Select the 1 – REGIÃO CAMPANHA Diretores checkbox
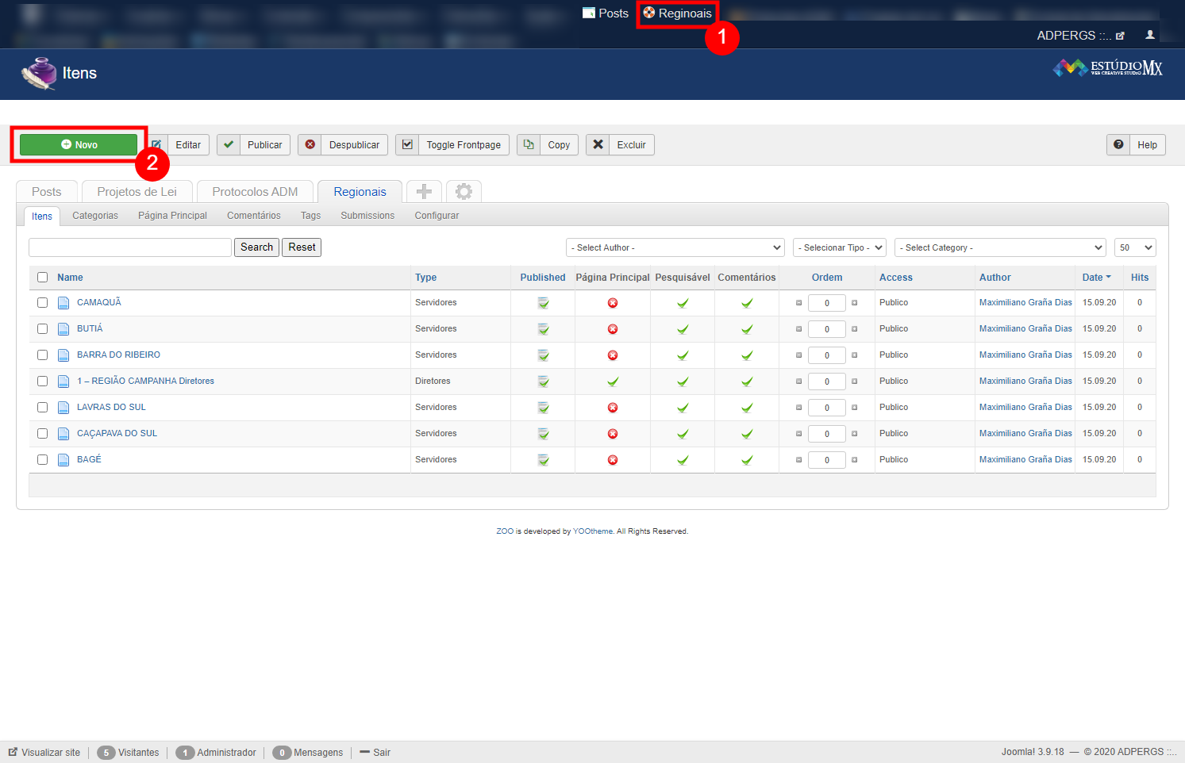 (x=43, y=381)
